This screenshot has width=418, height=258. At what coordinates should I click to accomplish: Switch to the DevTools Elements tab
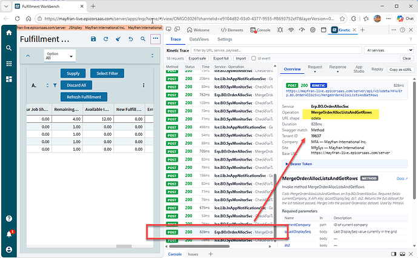(x=232, y=30)
